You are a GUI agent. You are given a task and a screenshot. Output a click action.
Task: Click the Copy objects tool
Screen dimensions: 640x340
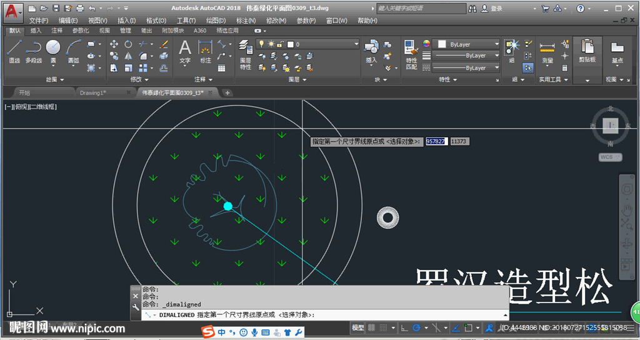(114, 56)
